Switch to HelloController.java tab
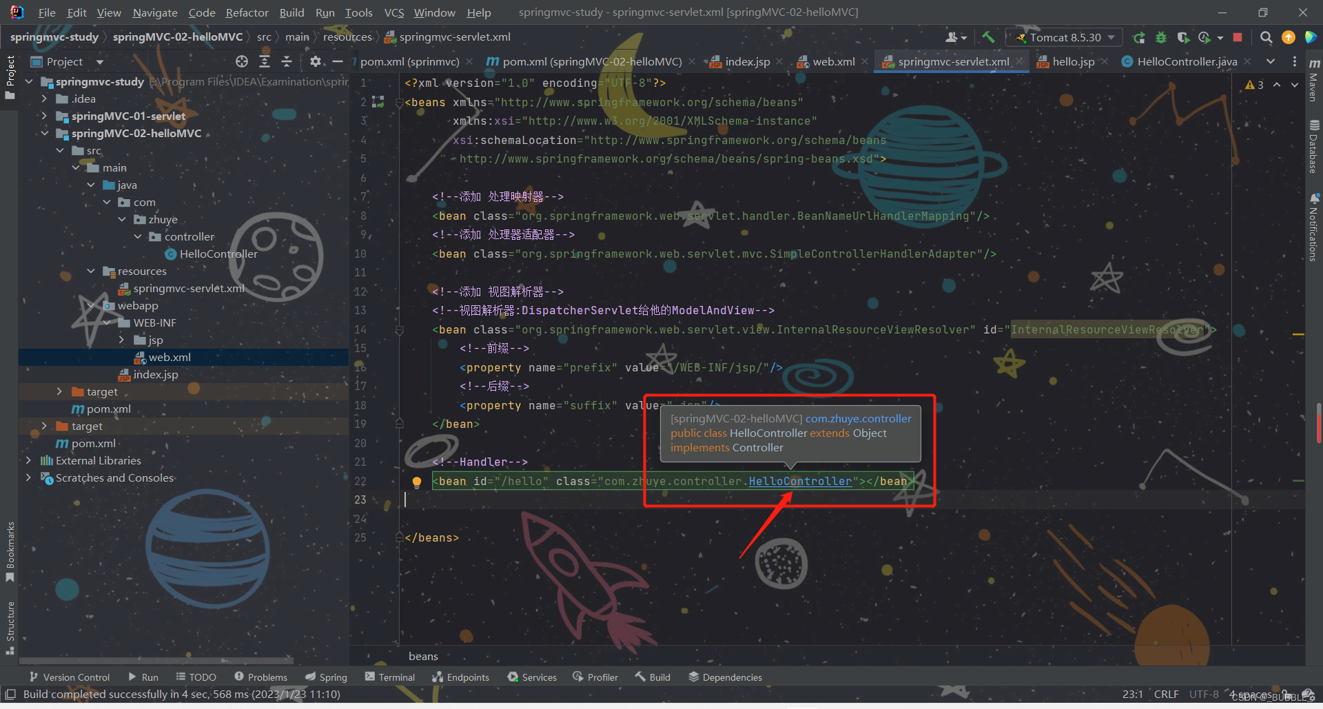This screenshot has height=709, width=1323. pyautogui.click(x=1187, y=61)
